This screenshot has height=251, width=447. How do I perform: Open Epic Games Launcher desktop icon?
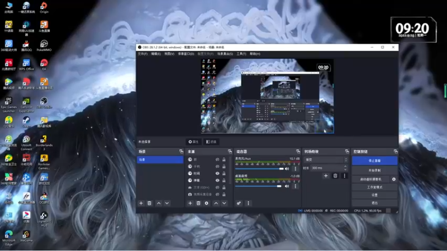coord(8,104)
